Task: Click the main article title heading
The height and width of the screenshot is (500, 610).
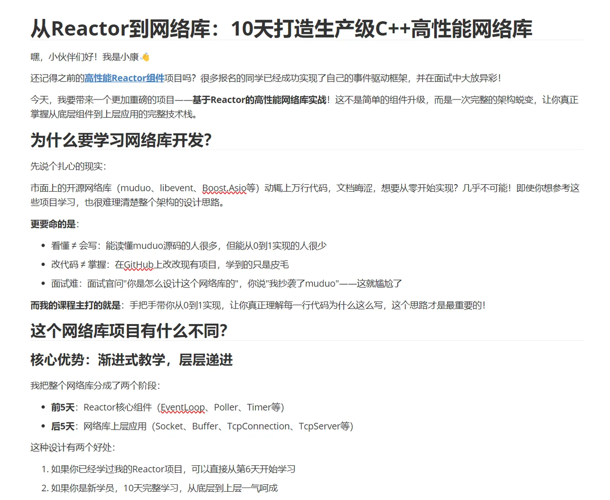Action: point(281,28)
